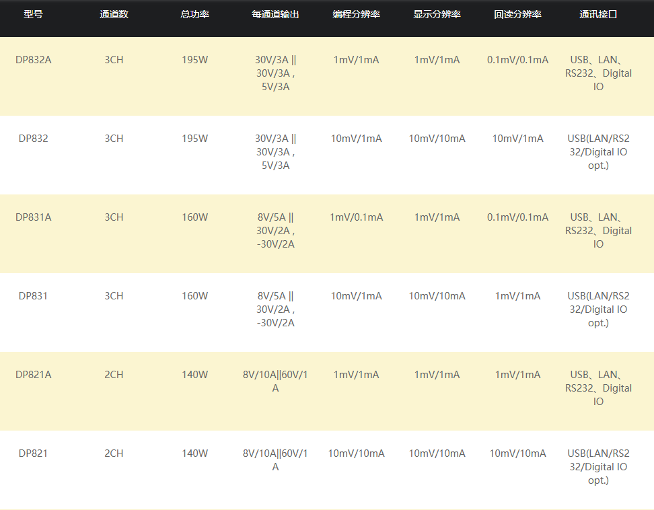Open the DP832 model entry
The height and width of the screenshot is (510, 654).
34,139
